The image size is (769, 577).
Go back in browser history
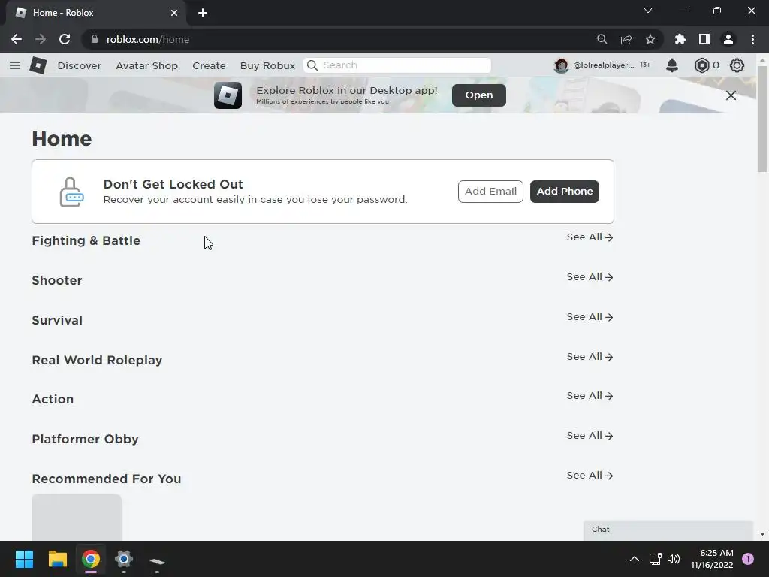pyautogui.click(x=17, y=39)
